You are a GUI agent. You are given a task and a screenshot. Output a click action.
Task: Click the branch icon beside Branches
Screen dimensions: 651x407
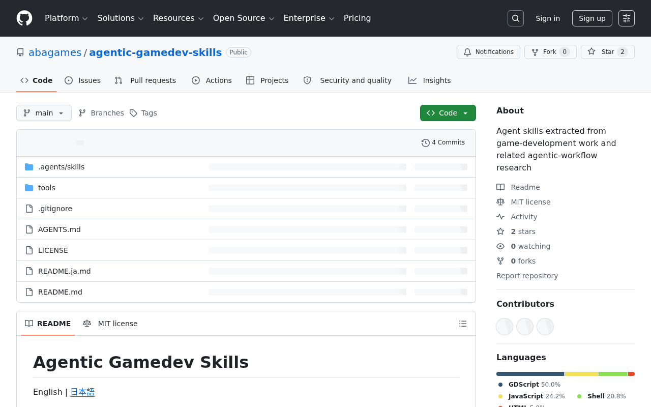[82, 113]
